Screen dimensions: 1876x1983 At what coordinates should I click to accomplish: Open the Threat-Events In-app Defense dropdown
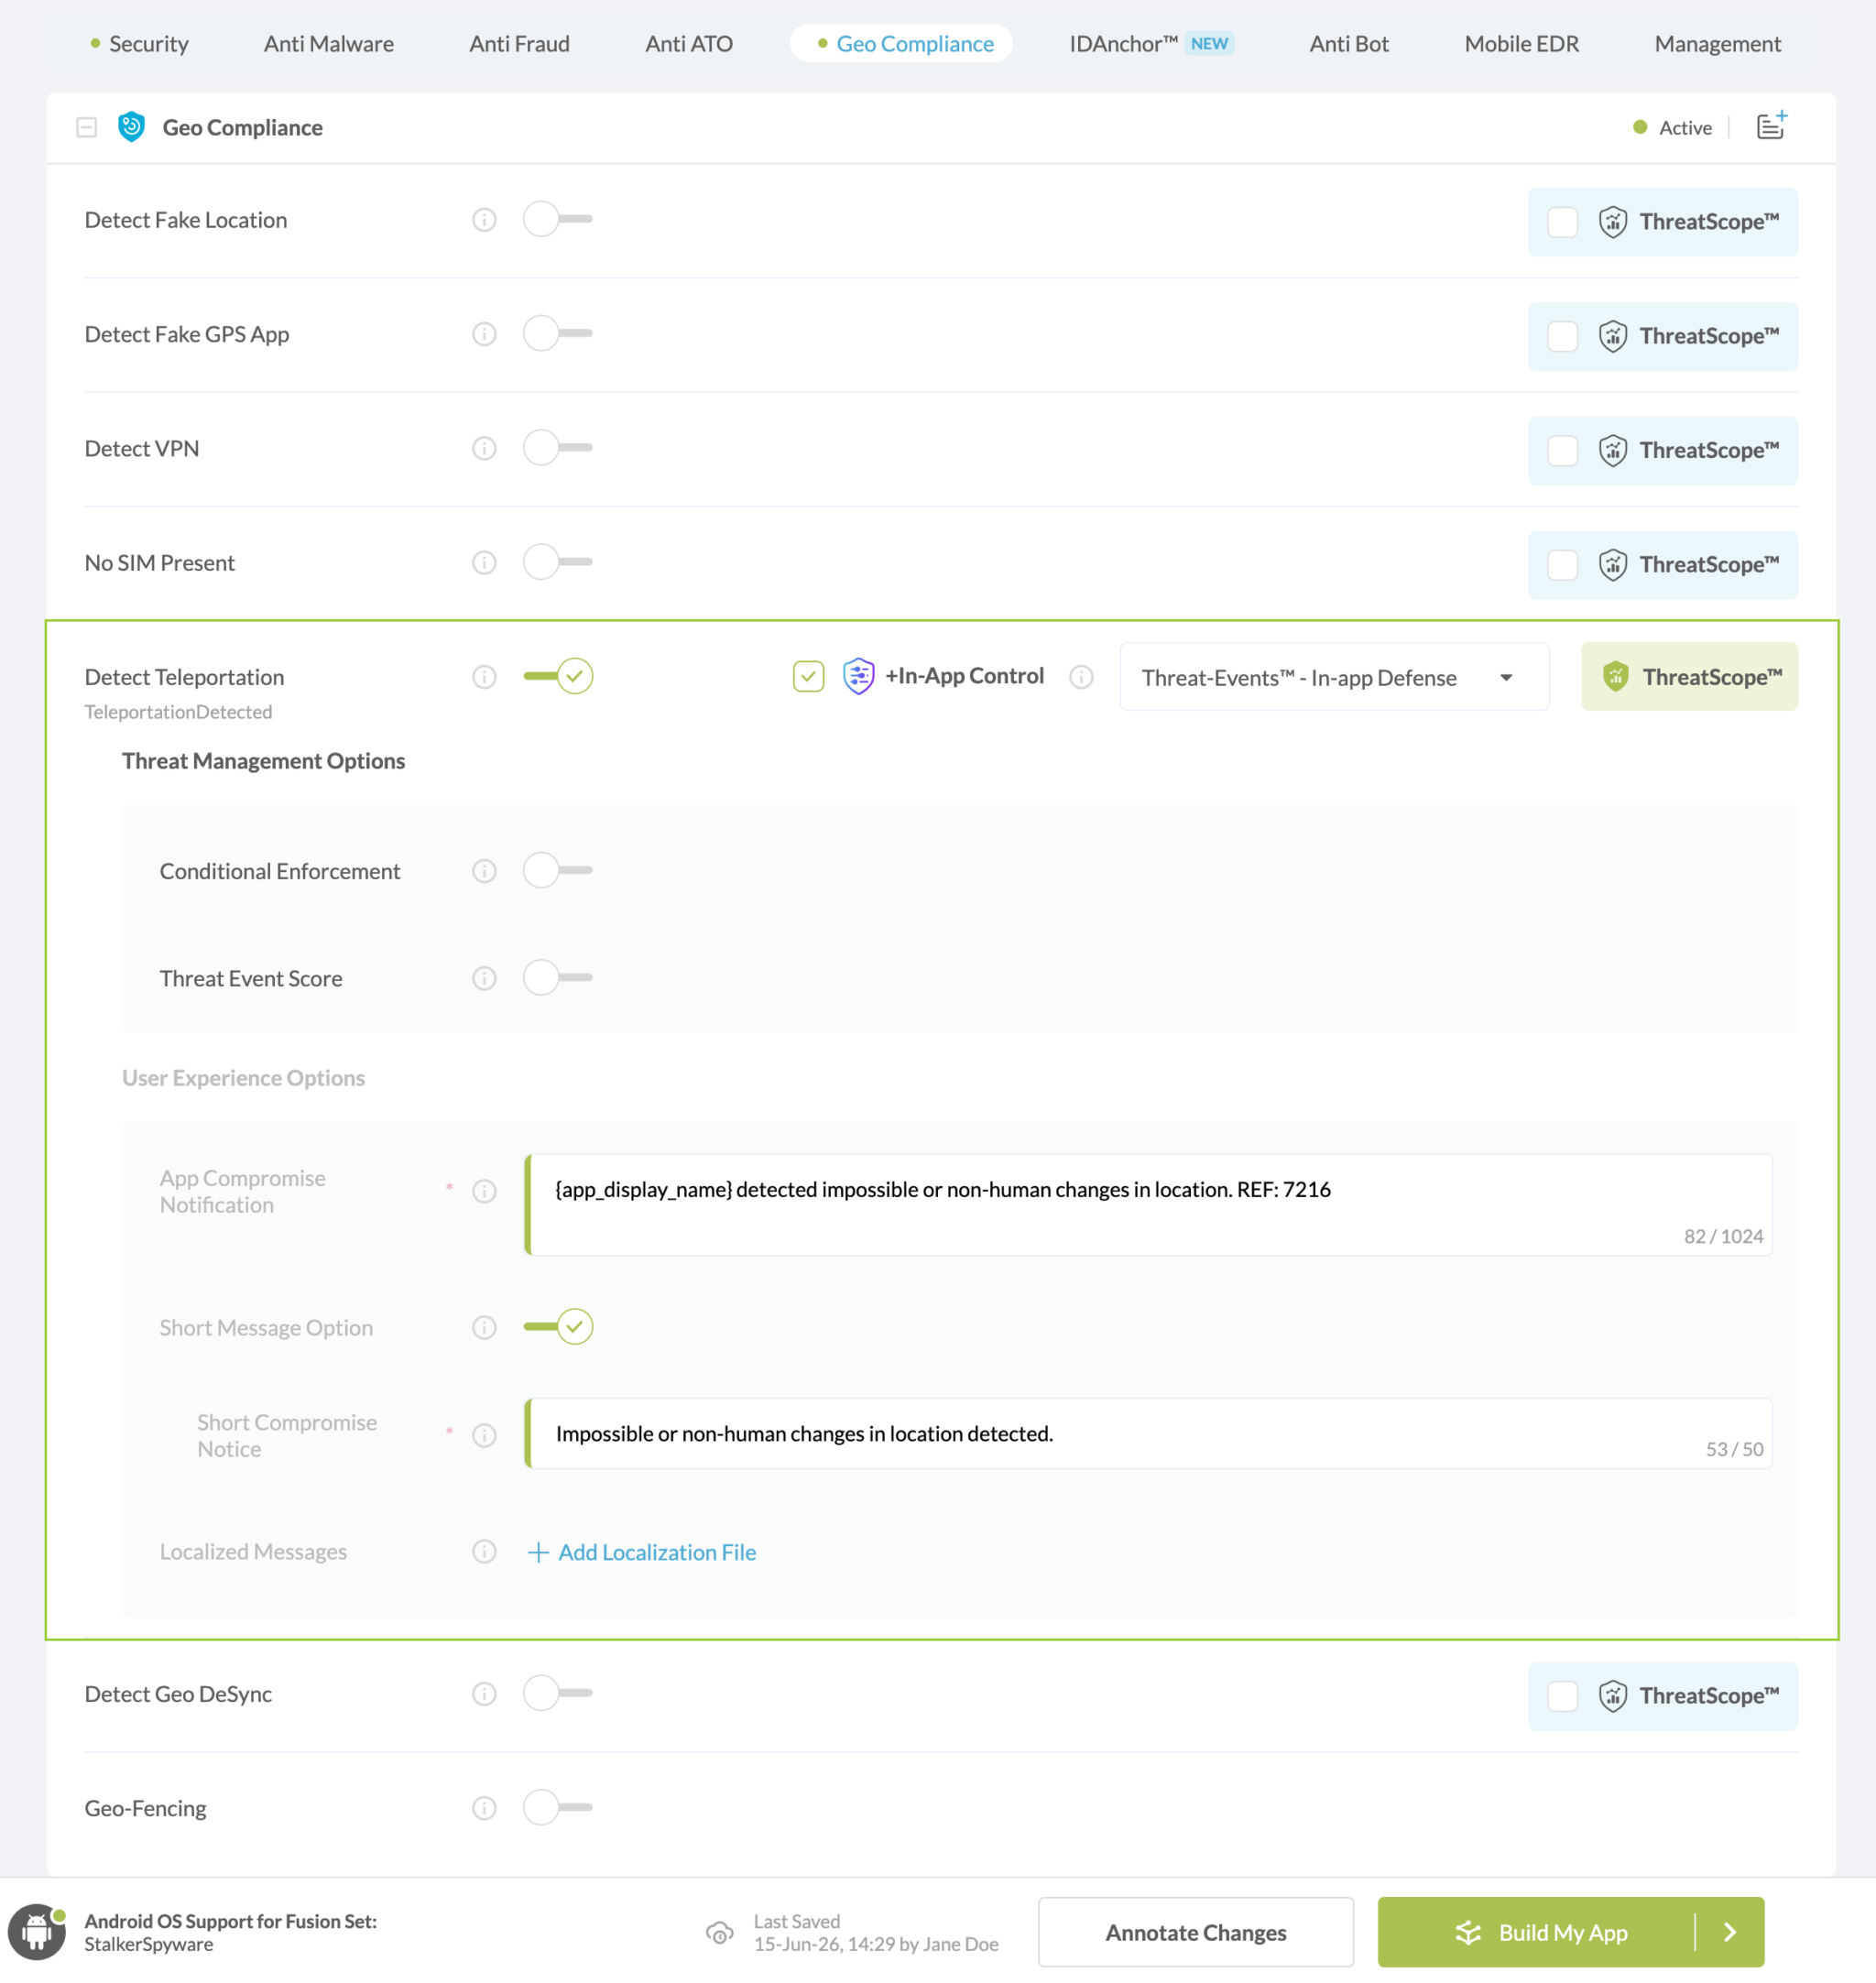point(1334,677)
